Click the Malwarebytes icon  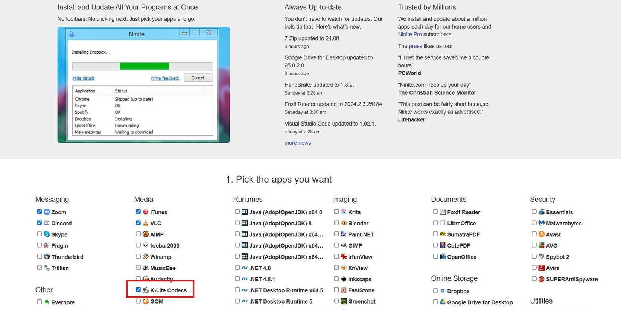[x=542, y=223]
